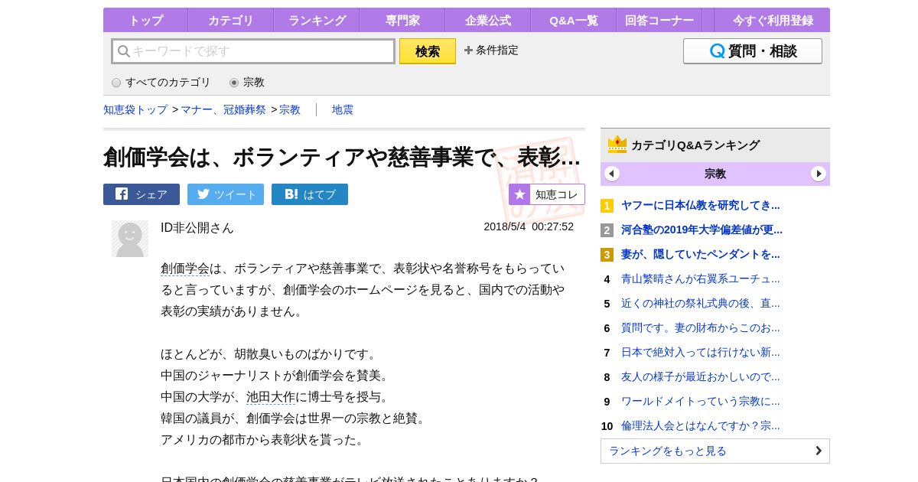The width and height of the screenshot is (918, 482).
Task: Click the 質問・相談 button
Action: click(753, 51)
